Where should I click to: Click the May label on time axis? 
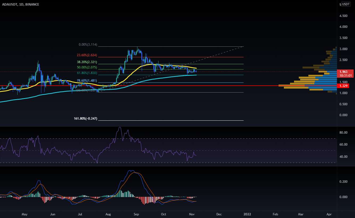(x=25, y=214)
